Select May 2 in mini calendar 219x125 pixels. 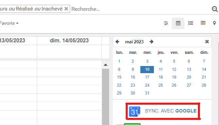[133, 61]
